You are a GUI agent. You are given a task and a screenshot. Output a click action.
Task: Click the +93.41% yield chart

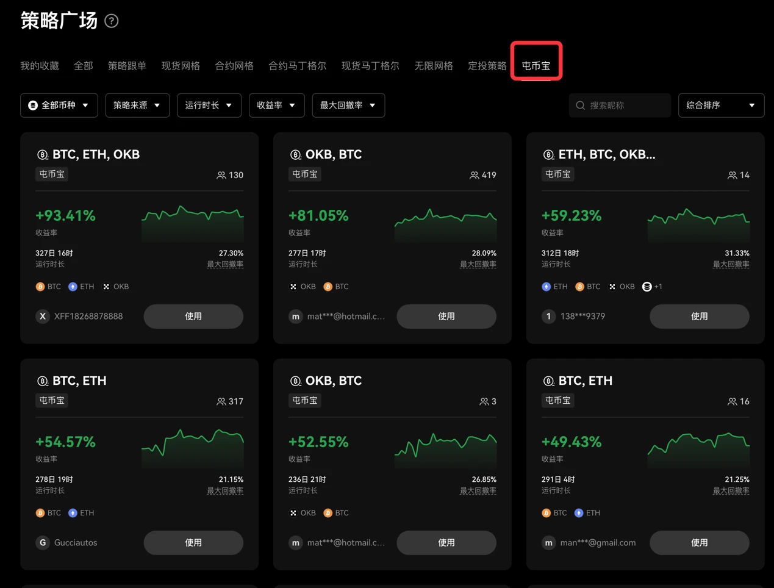pos(193,224)
